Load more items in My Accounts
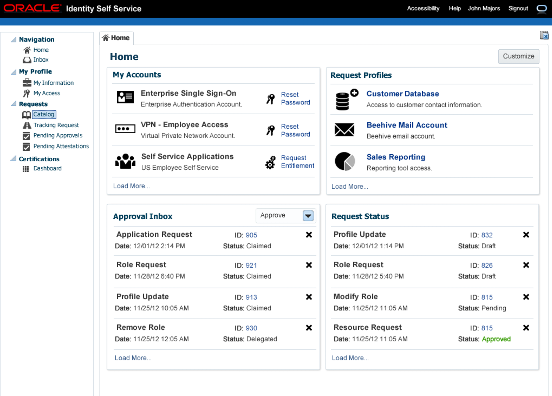 click(x=131, y=186)
